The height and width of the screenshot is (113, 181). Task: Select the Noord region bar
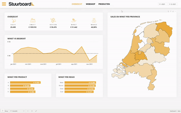coord(80,86)
